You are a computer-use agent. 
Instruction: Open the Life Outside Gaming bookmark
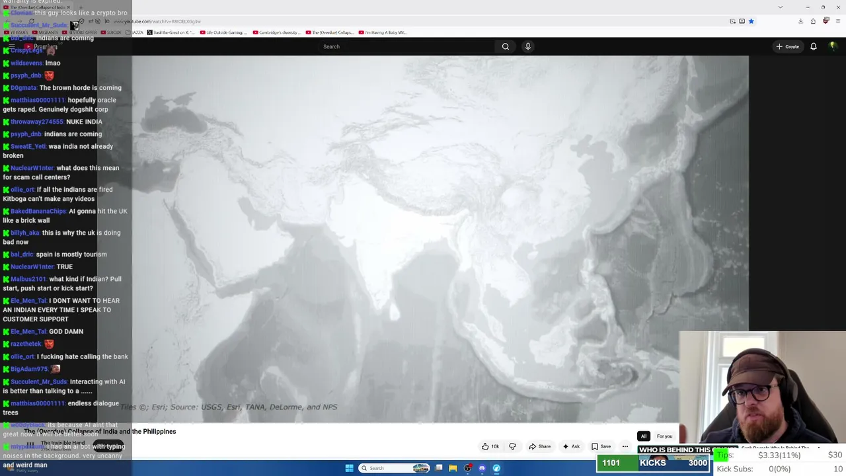pyautogui.click(x=222, y=32)
